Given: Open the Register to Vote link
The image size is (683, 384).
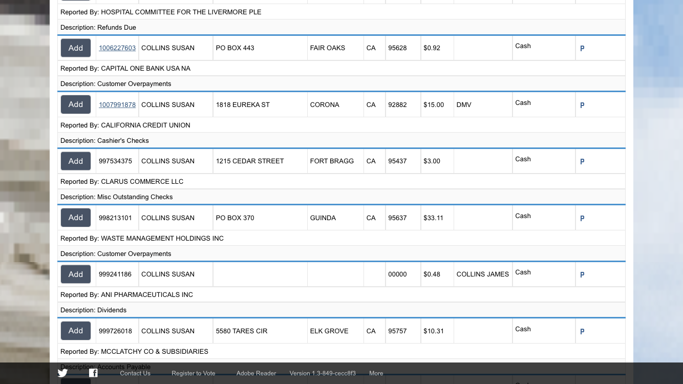Looking at the screenshot, I should [194, 373].
